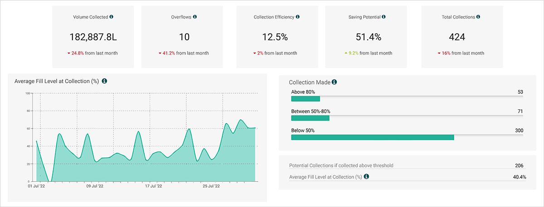This screenshot has height=207, width=544.
Task: Click the 424 total collections value
Action: pyautogui.click(x=457, y=37)
